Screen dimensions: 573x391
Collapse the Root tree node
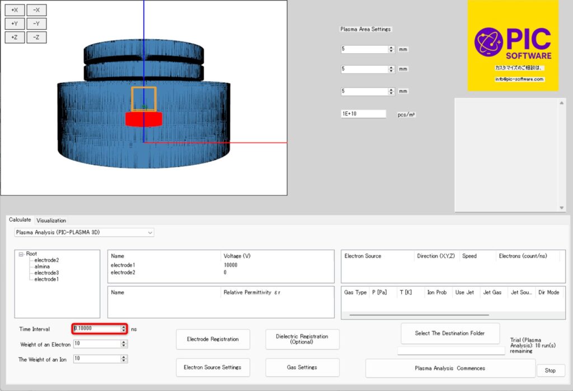(21, 254)
